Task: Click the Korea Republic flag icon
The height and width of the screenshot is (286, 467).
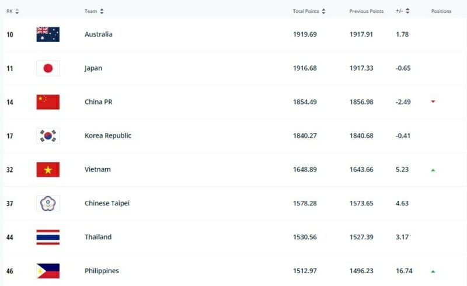Action: tap(48, 136)
